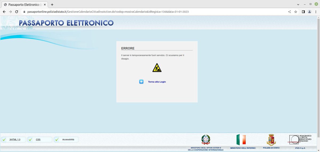Image resolution: width=320 pixels, height=152 pixels.
Task: Click the Ministero degli Affari Esteri text
Action: pos(206,149)
